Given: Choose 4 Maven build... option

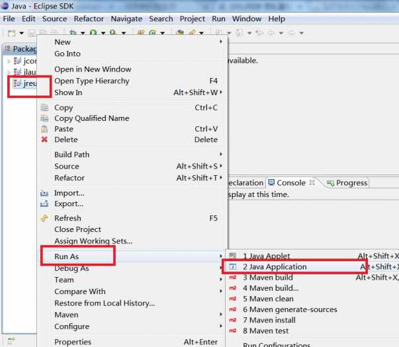Looking at the screenshot, I should click(313, 288).
